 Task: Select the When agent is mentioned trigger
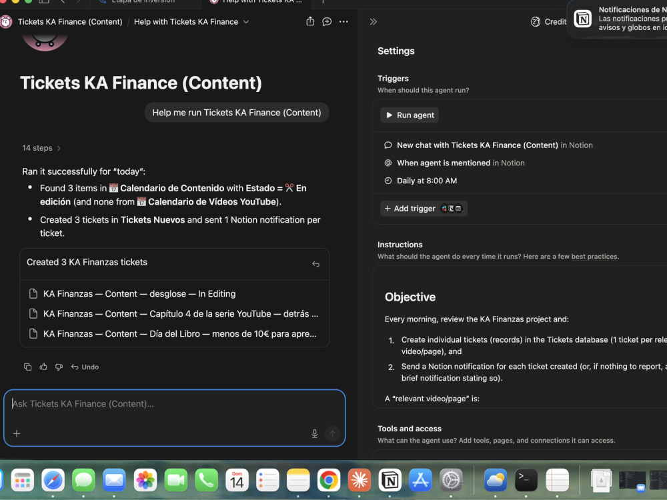pyautogui.click(x=454, y=163)
